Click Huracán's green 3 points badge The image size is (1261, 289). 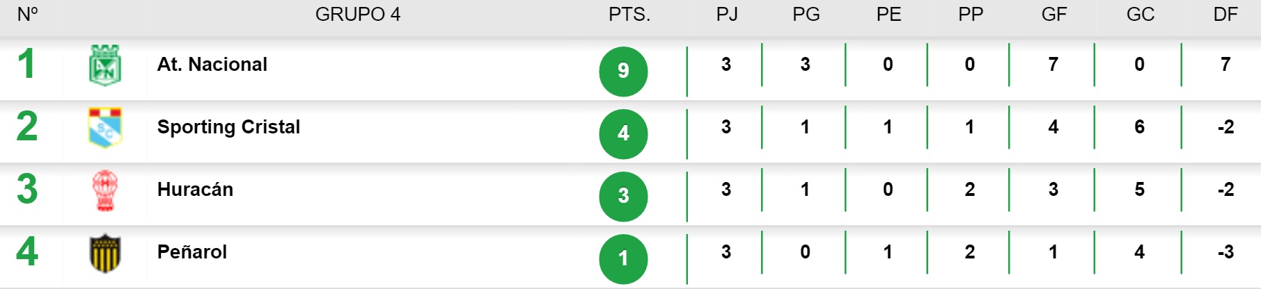click(x=623, y=196)
